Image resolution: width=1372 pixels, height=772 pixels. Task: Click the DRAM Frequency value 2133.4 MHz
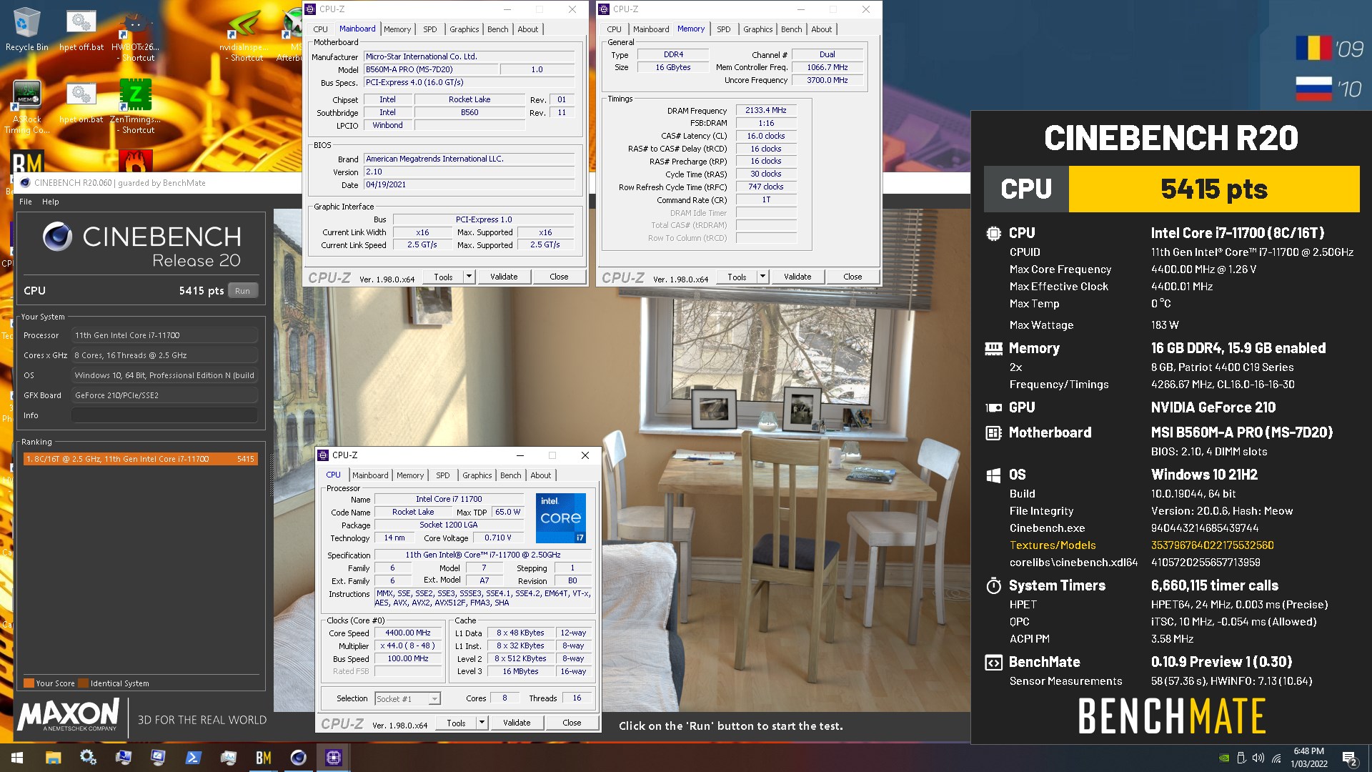766,111
